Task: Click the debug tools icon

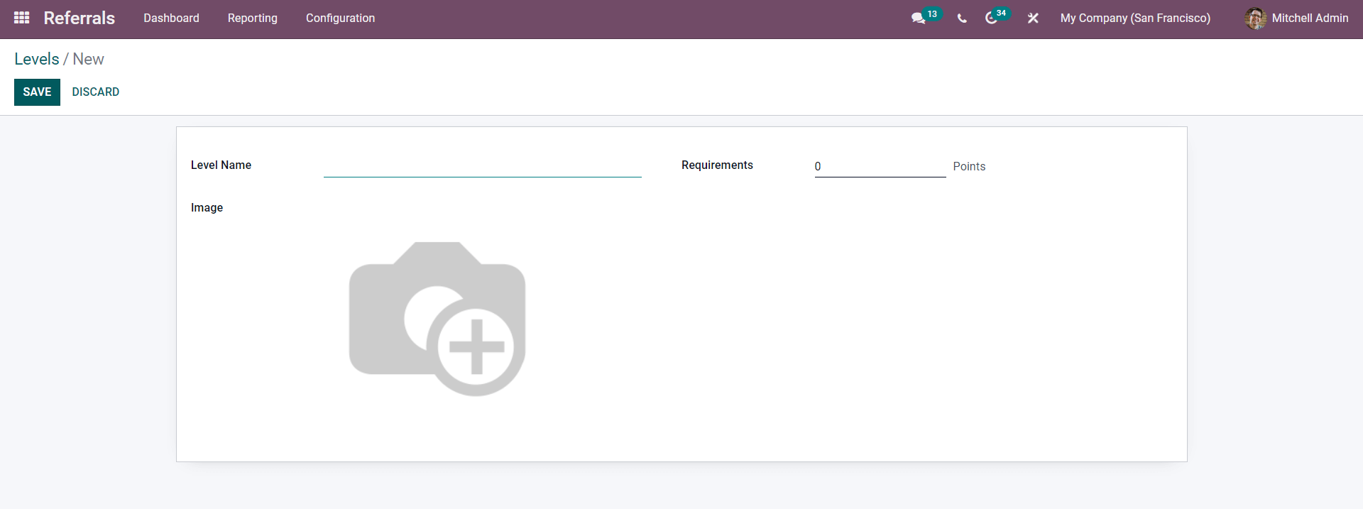Action: 1033,18
